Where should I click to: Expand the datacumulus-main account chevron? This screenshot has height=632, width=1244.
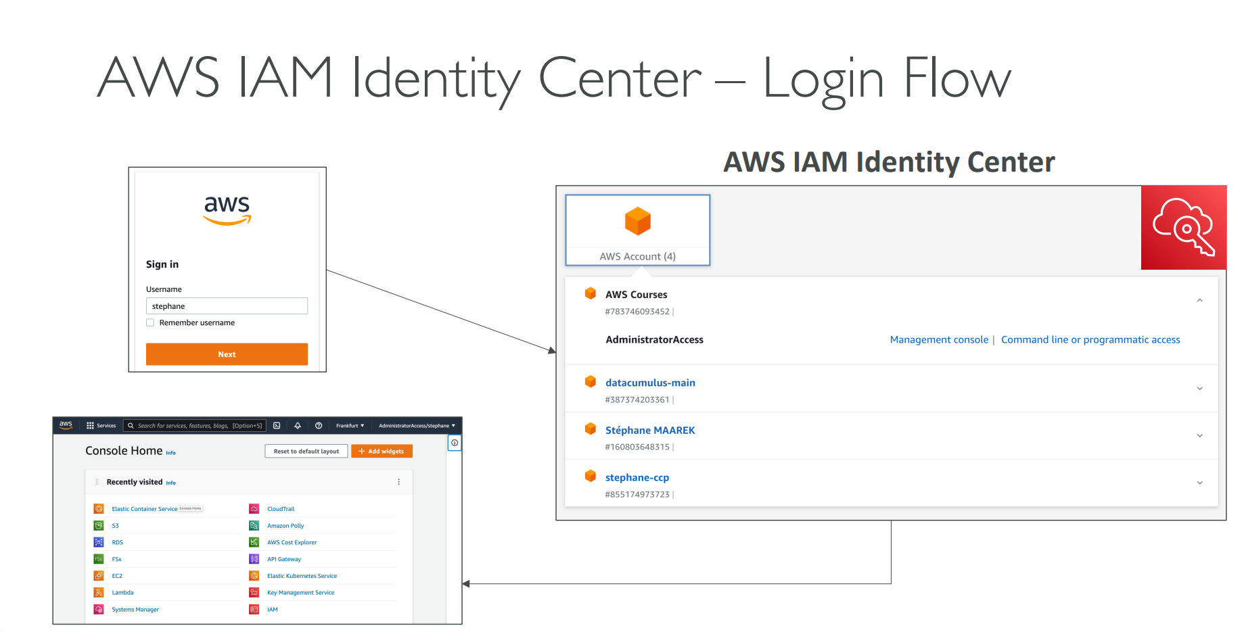(x=1200, y=389)
